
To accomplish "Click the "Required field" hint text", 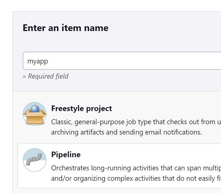I will click(48, 76).
